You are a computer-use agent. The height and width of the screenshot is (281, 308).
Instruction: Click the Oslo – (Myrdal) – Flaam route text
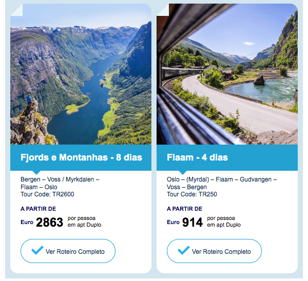(x=222, y=183)
